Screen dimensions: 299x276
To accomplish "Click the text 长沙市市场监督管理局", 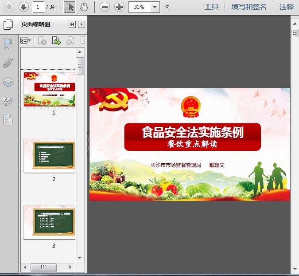I will (176, 165).
